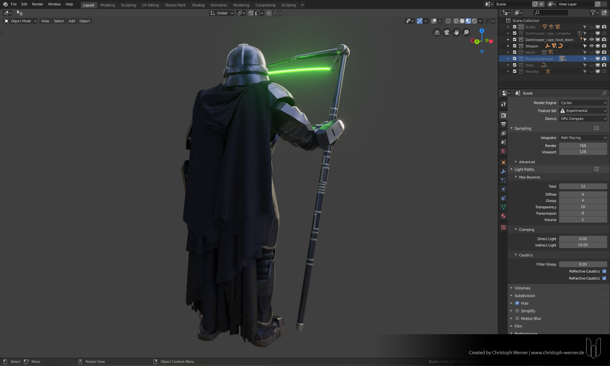Click the outliner search field
The height and width of the screenshot is (366, 610).
(x=551, y=13)
